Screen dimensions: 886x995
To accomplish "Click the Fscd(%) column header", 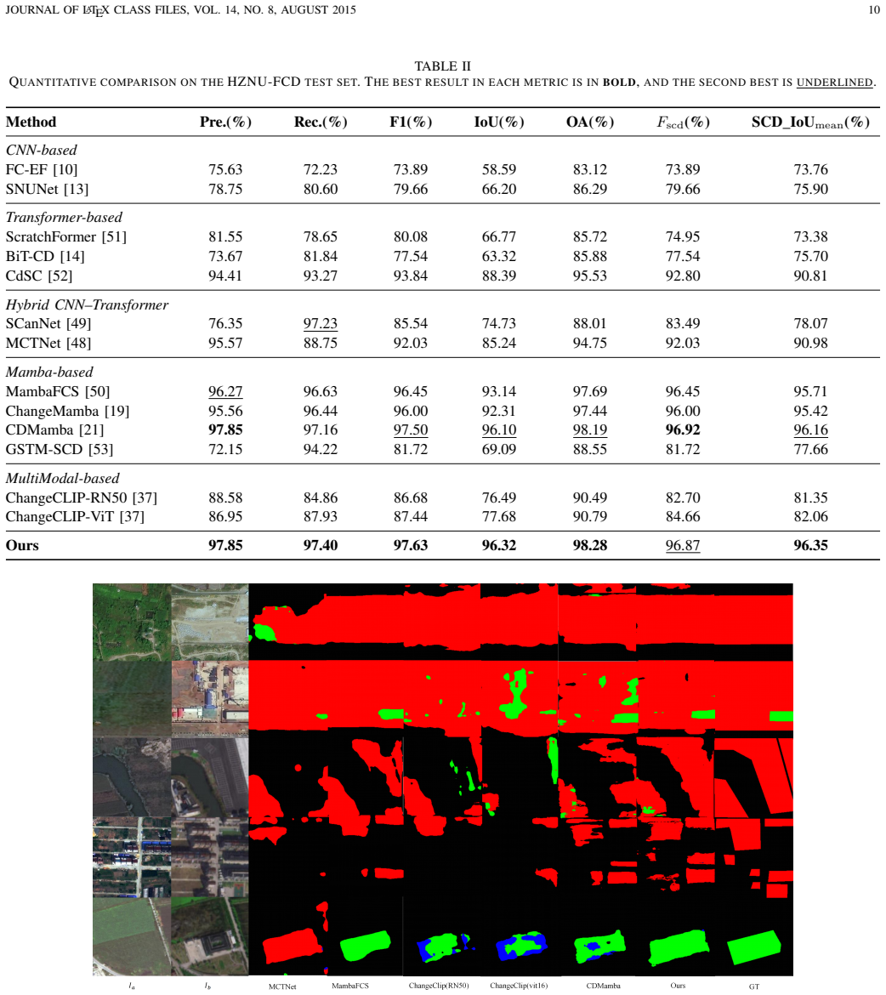I will point(683,122).
